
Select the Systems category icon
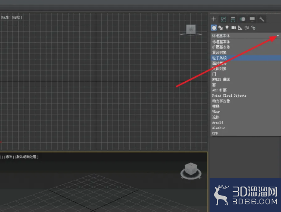(x=254, y=28)
